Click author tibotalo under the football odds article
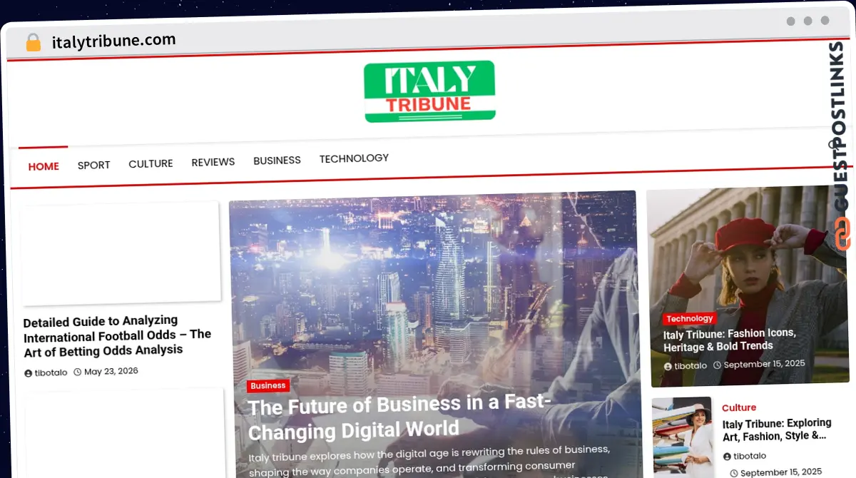Viewport: 856px width, 478px height. pyautogui.click(x=51, y=373)
